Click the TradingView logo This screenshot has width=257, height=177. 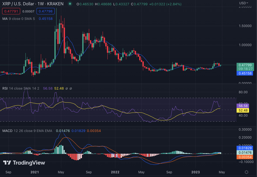24,163
